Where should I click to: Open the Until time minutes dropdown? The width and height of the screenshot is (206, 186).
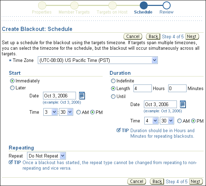click(167, 121)
